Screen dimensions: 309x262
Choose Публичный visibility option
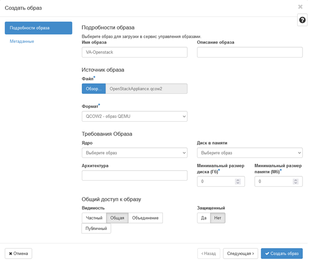96,229
